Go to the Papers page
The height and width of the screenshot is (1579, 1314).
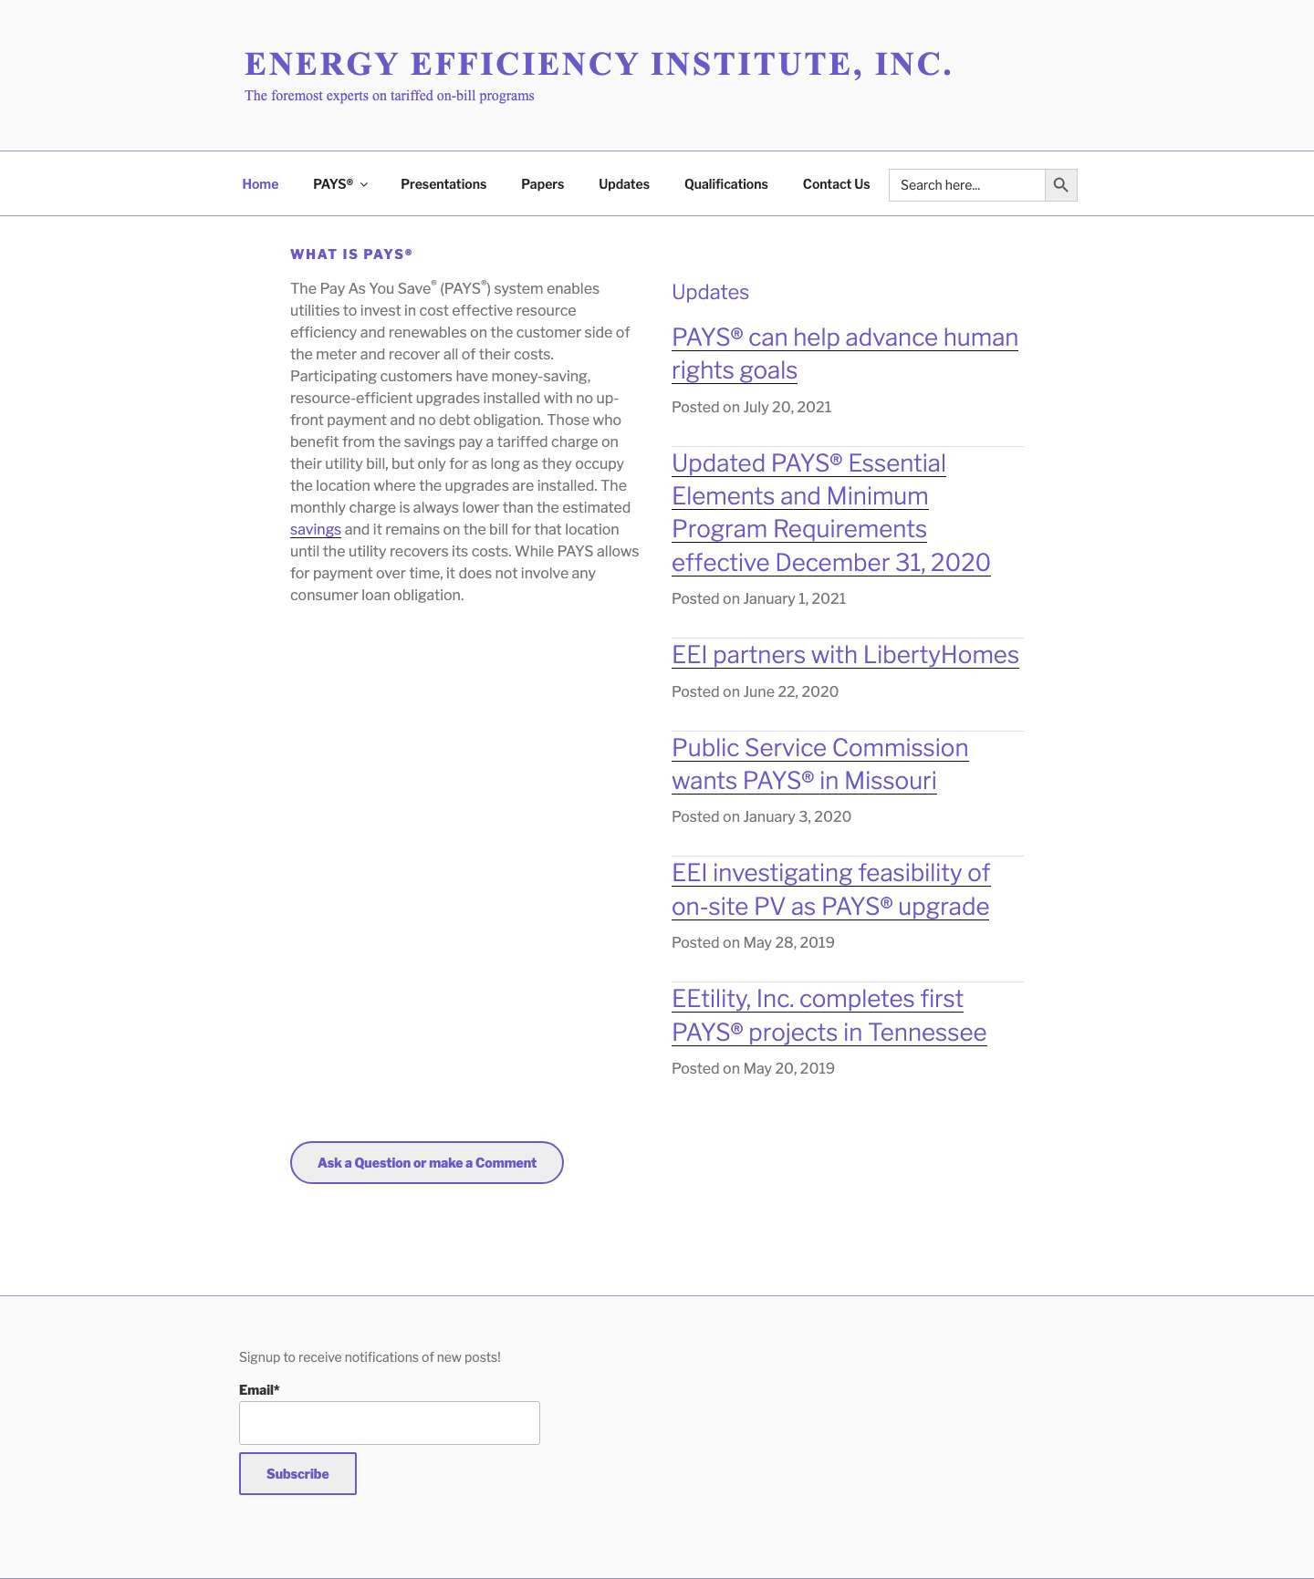(542, 184)
